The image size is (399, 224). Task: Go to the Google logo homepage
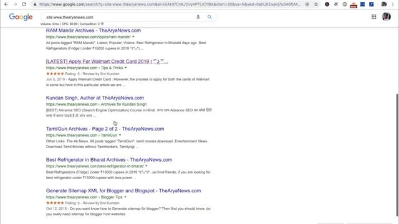[21, 17]
